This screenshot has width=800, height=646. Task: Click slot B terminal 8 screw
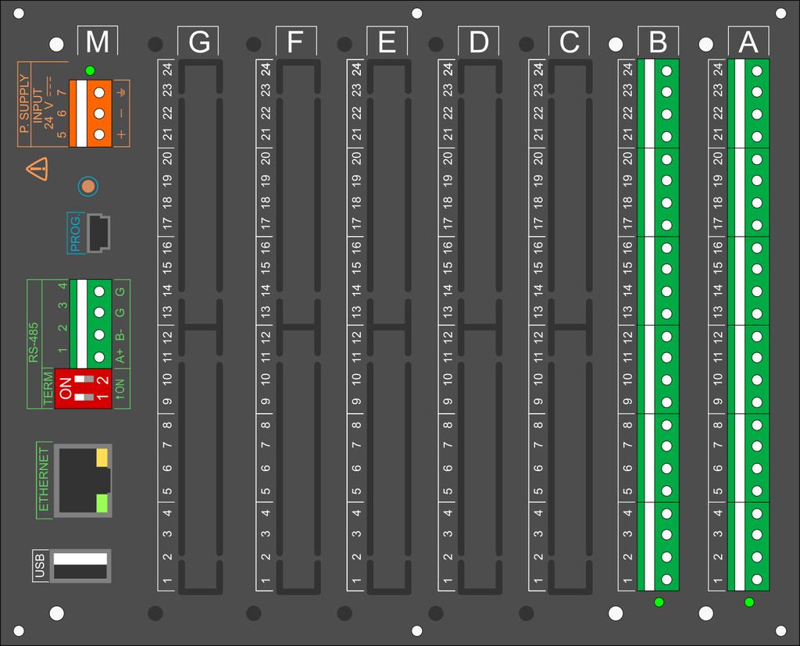(x=666, y=424)
